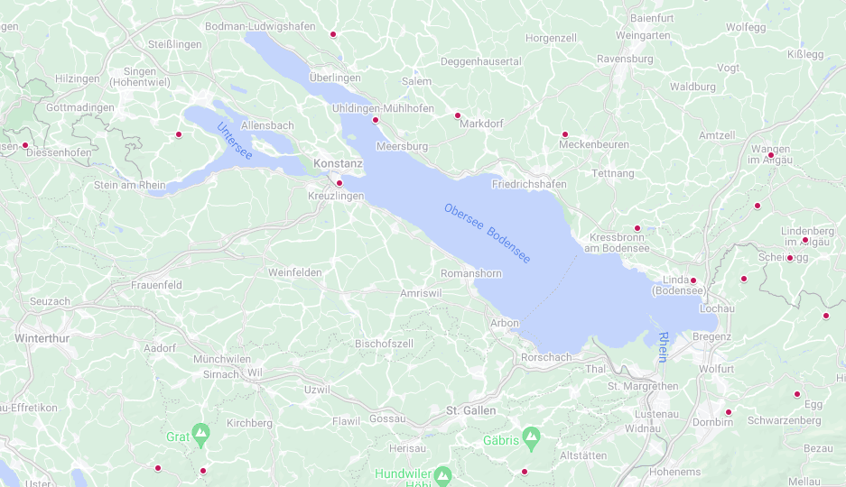
Task: Click the red marker at Wangen im Allgäu
Action: pyautogui.click(x=771, y=155)
